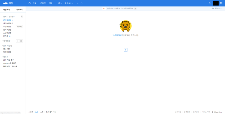Click the Daum 메일 logo
225x114 pixels.
pyautogui.click(x=8, y=3)
